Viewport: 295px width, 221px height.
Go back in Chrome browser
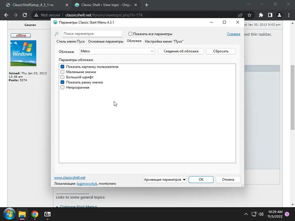coord(6,15)
